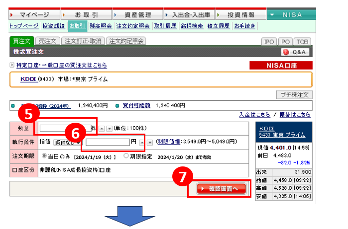
Task: Click arrow icon beside 特定口座 link
Action: tap(12, 65)
